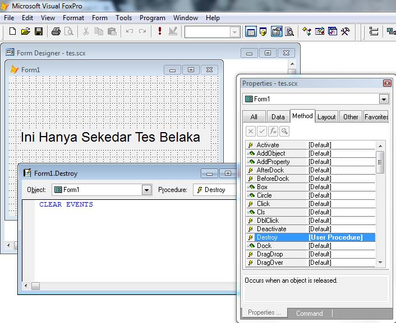Switch to the All tab in Properties

tap(254, 117)
